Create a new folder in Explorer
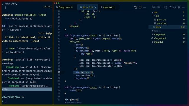This screenshot has height=106, width=189. tap(170, 7)
